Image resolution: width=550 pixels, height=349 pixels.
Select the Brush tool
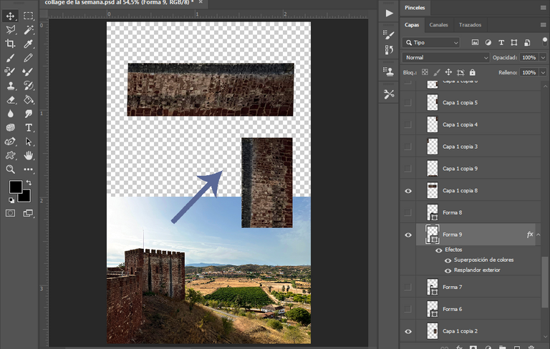pos(10,58)
